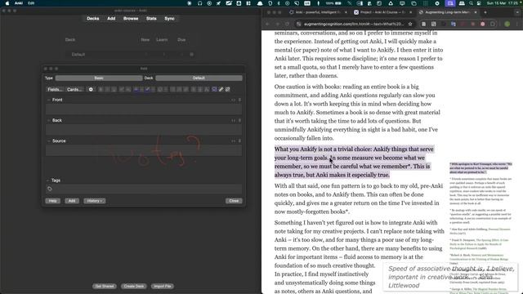Screen dimensions: 523x294
Task: Bookmark this page with the star icon
Action: coord(410,24)
